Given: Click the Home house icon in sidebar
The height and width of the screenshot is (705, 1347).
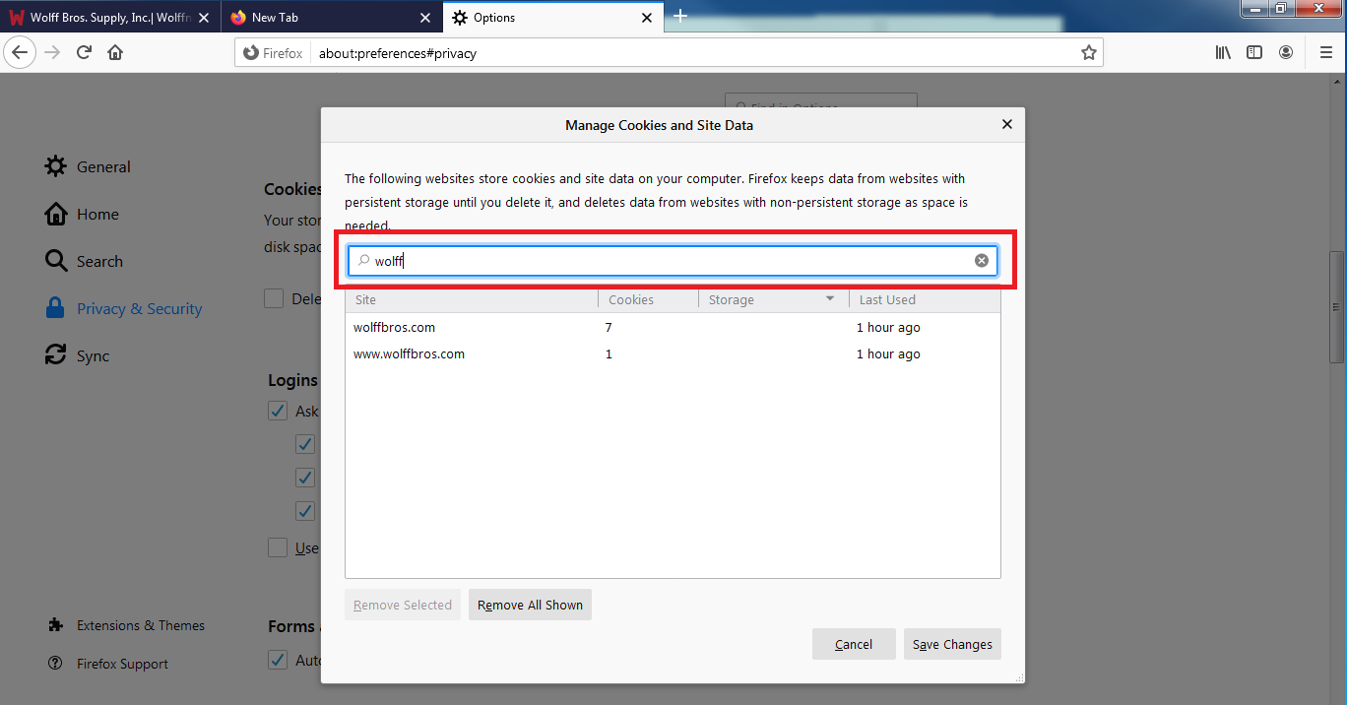Looking at the screenshot, I should [x=56, y=214].
